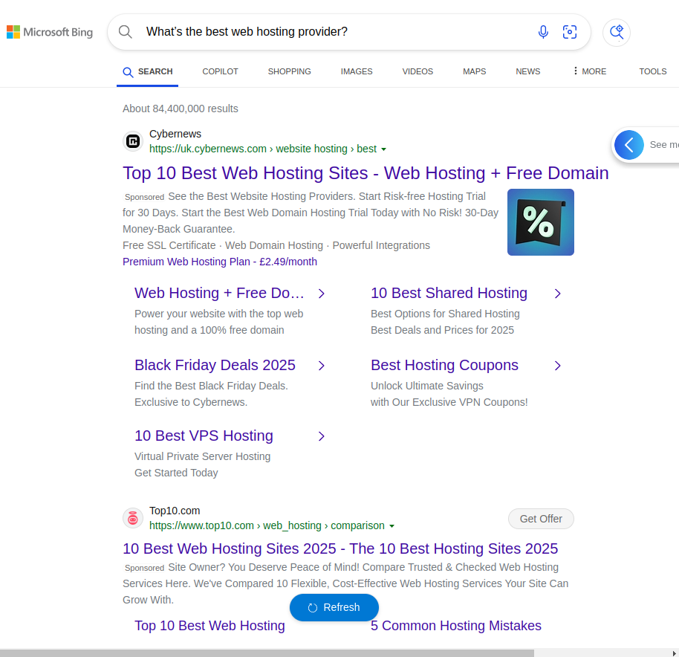Image resolution: width=679 pixels, height=657 pixels.
Task: Click the arrow next to 10 Best VPS Hosting
Action: (322, 436)
